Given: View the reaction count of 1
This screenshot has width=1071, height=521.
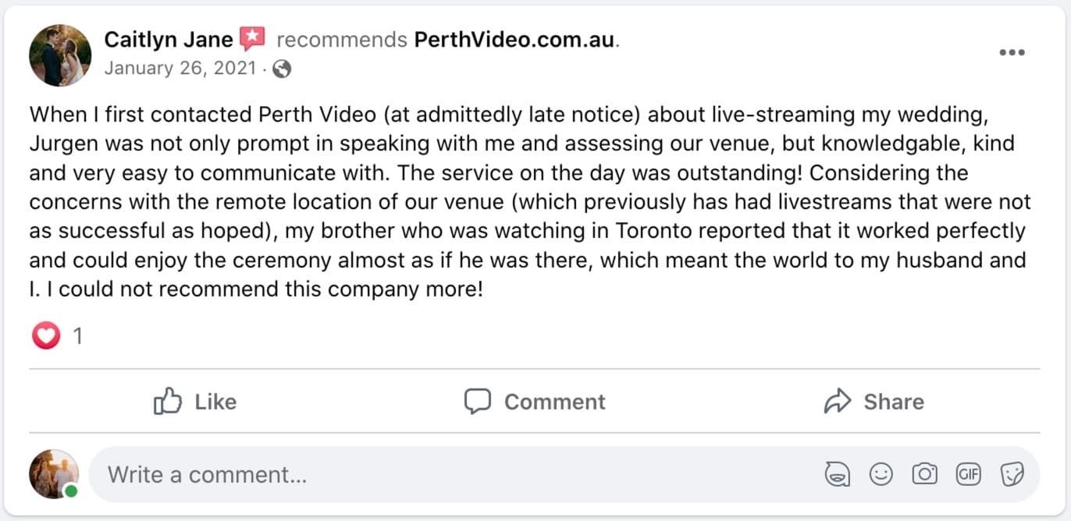Looking at the screenshot, I should click(x=78, y=336).
